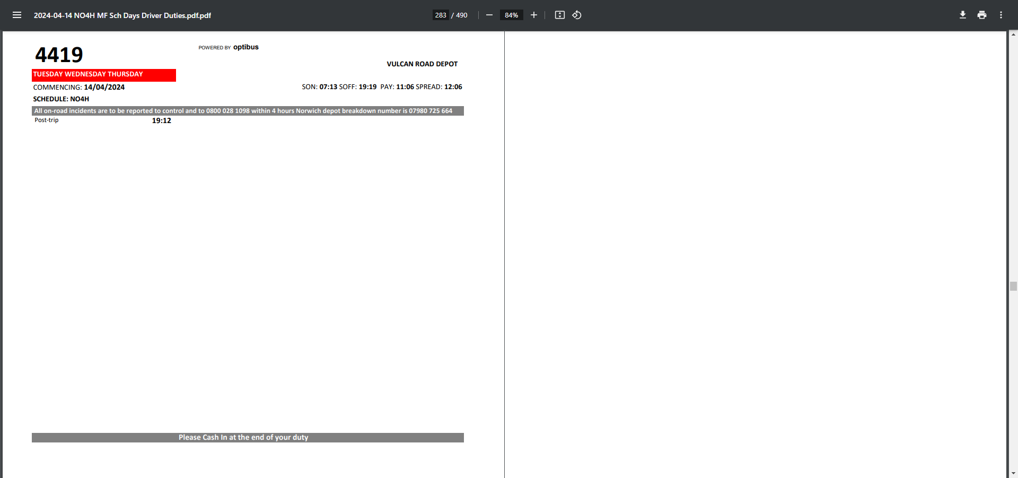Click the zoom level field showing 84%
1018x478 pixels.
pyautogui.click(x=511, y=15)
